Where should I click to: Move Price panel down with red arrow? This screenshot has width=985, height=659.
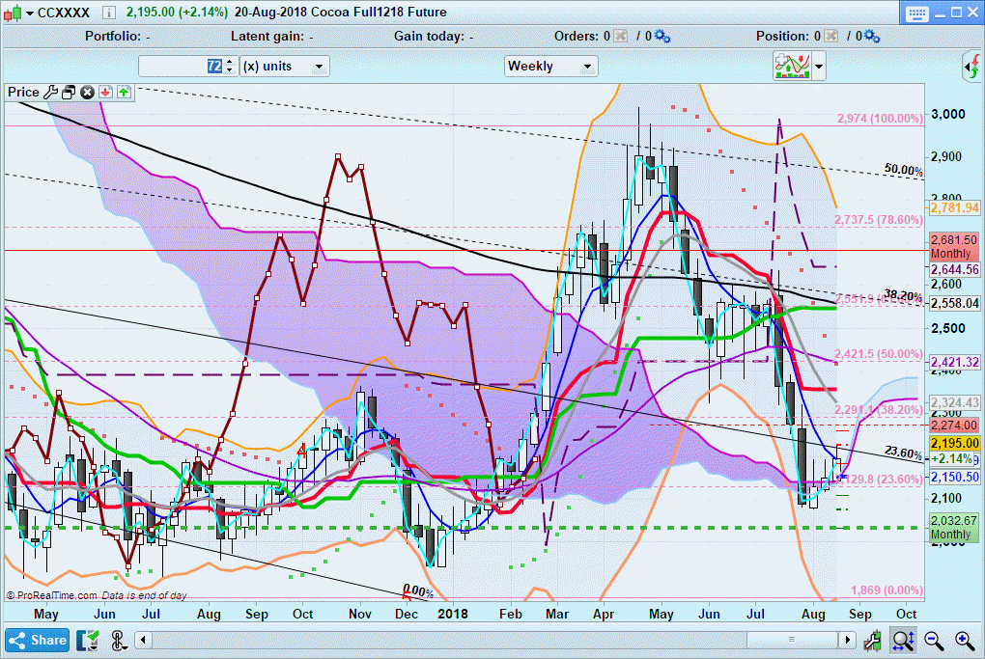(105, 93)
